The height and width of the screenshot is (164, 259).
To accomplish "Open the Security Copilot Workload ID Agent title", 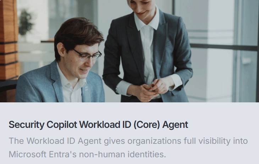I will [x=98, y=125].
